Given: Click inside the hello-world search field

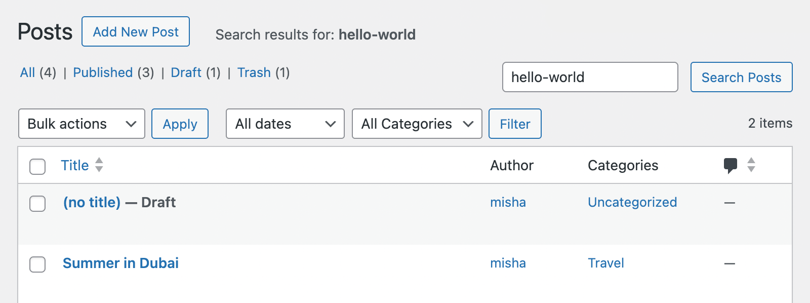Looking at the screenshot, I should (x=589, y=77).
